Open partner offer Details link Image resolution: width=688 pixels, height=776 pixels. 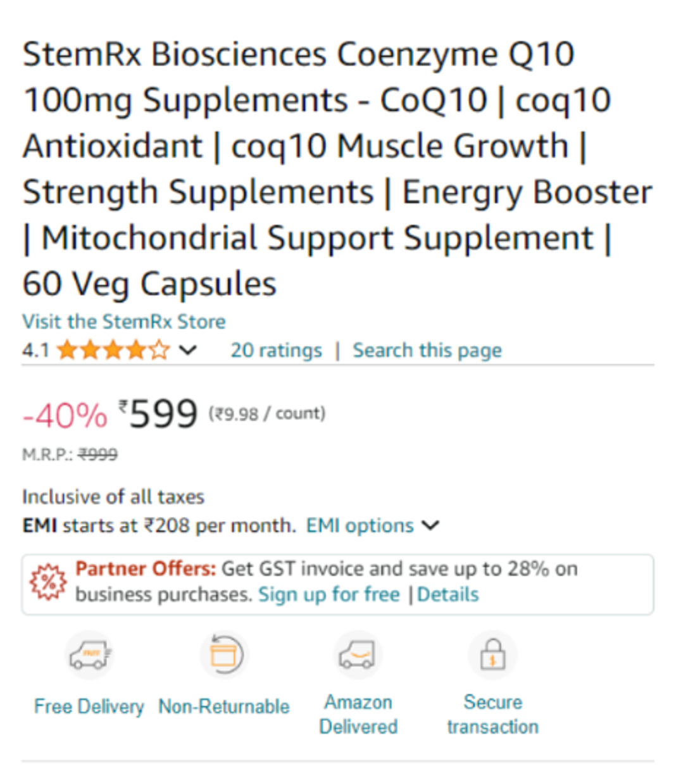coord(448,595)
